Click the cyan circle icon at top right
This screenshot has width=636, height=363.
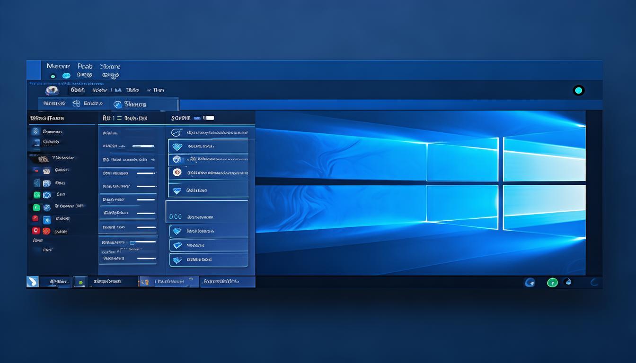[x=578, y=90]
